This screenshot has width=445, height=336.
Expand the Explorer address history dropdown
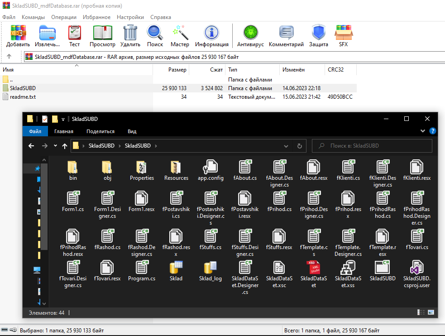(x=286, y=146)
